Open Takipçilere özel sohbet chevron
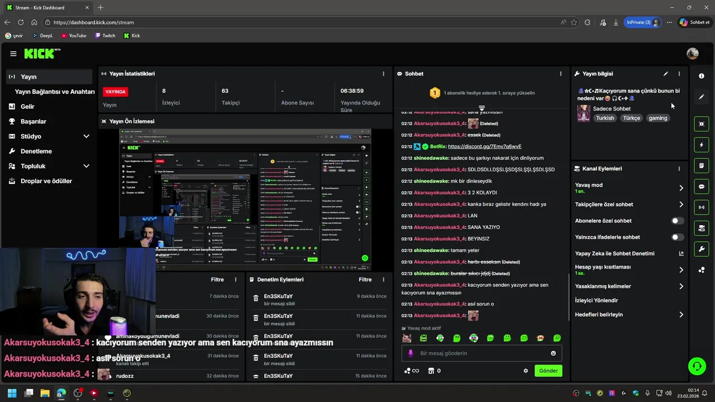Viewport: 715px width, 402px height. [x=681, y=204]
